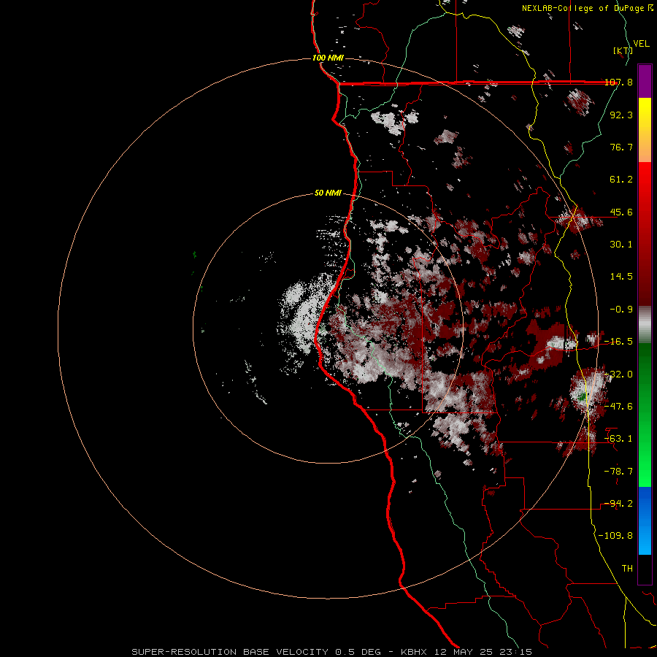Click the purple segment of the velocity color bar
657x657 pixels.
645,81
